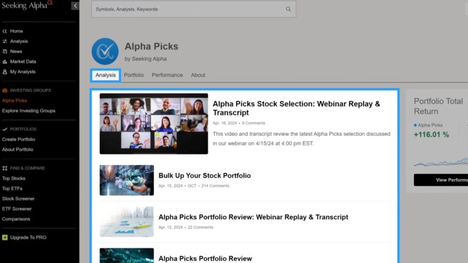
Task: Click the View Performance button
Action: click(x=441, y=180)
